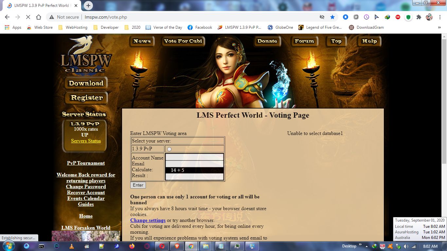
Task: Open VLC media player from taskbar
Action: pyautogui.click(x=72, y=246)
